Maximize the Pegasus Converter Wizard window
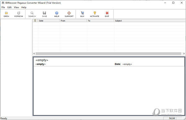 click(x=173, y=3)
